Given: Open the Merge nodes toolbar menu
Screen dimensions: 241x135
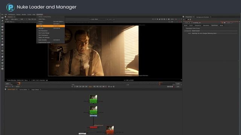Looking at the screenshot, I should [2, 39].
